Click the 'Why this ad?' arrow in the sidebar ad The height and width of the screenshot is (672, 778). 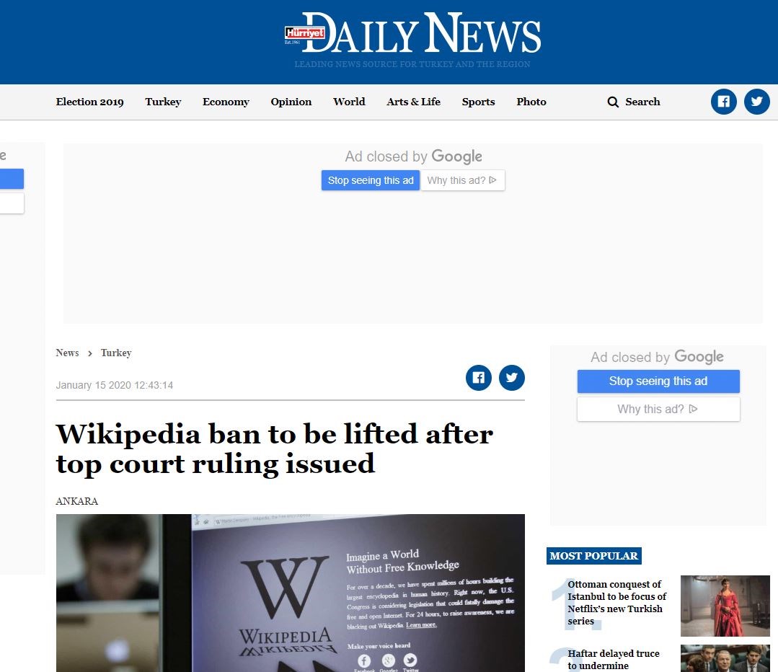[x=694, y=409]
